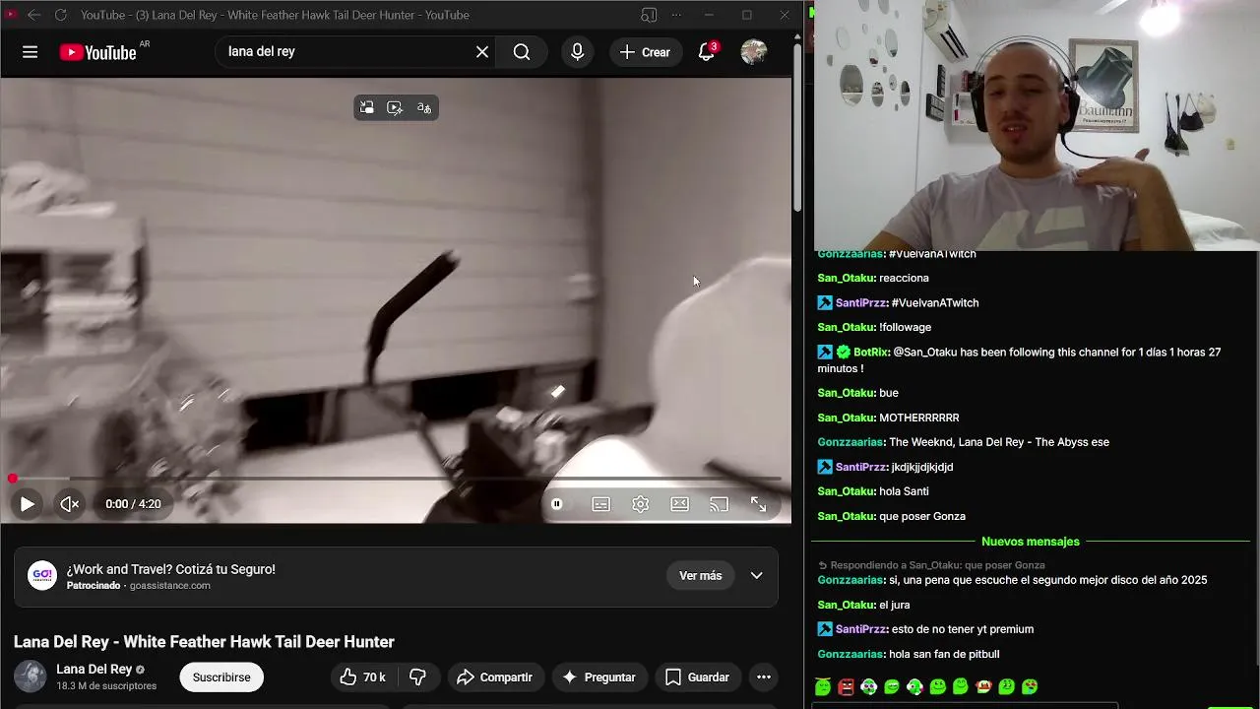Open the Crear button

645,52
